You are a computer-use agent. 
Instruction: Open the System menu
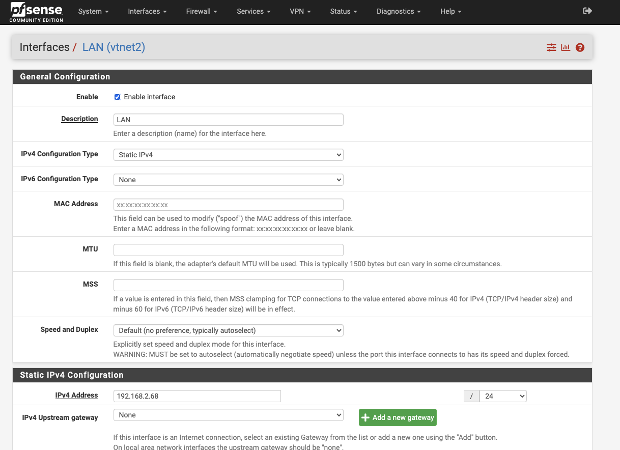[93, 11]
